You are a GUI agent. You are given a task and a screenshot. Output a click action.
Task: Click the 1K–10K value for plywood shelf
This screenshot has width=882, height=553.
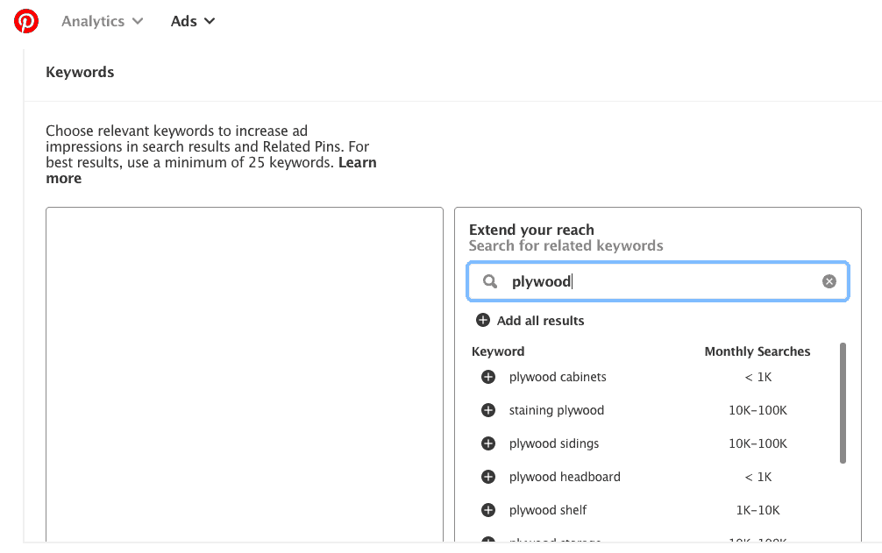(758, 510)
